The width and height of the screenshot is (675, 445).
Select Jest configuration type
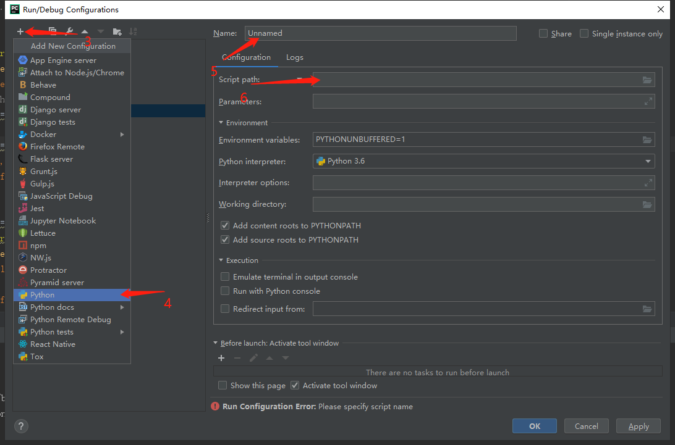[72, 209]
